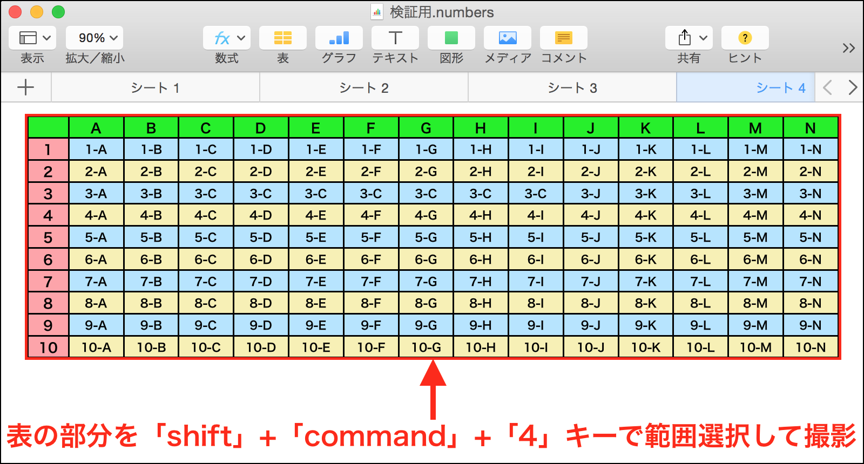Switch to the シート 2 tab
This screenshot has height=464, width=864.
[364, 87]
